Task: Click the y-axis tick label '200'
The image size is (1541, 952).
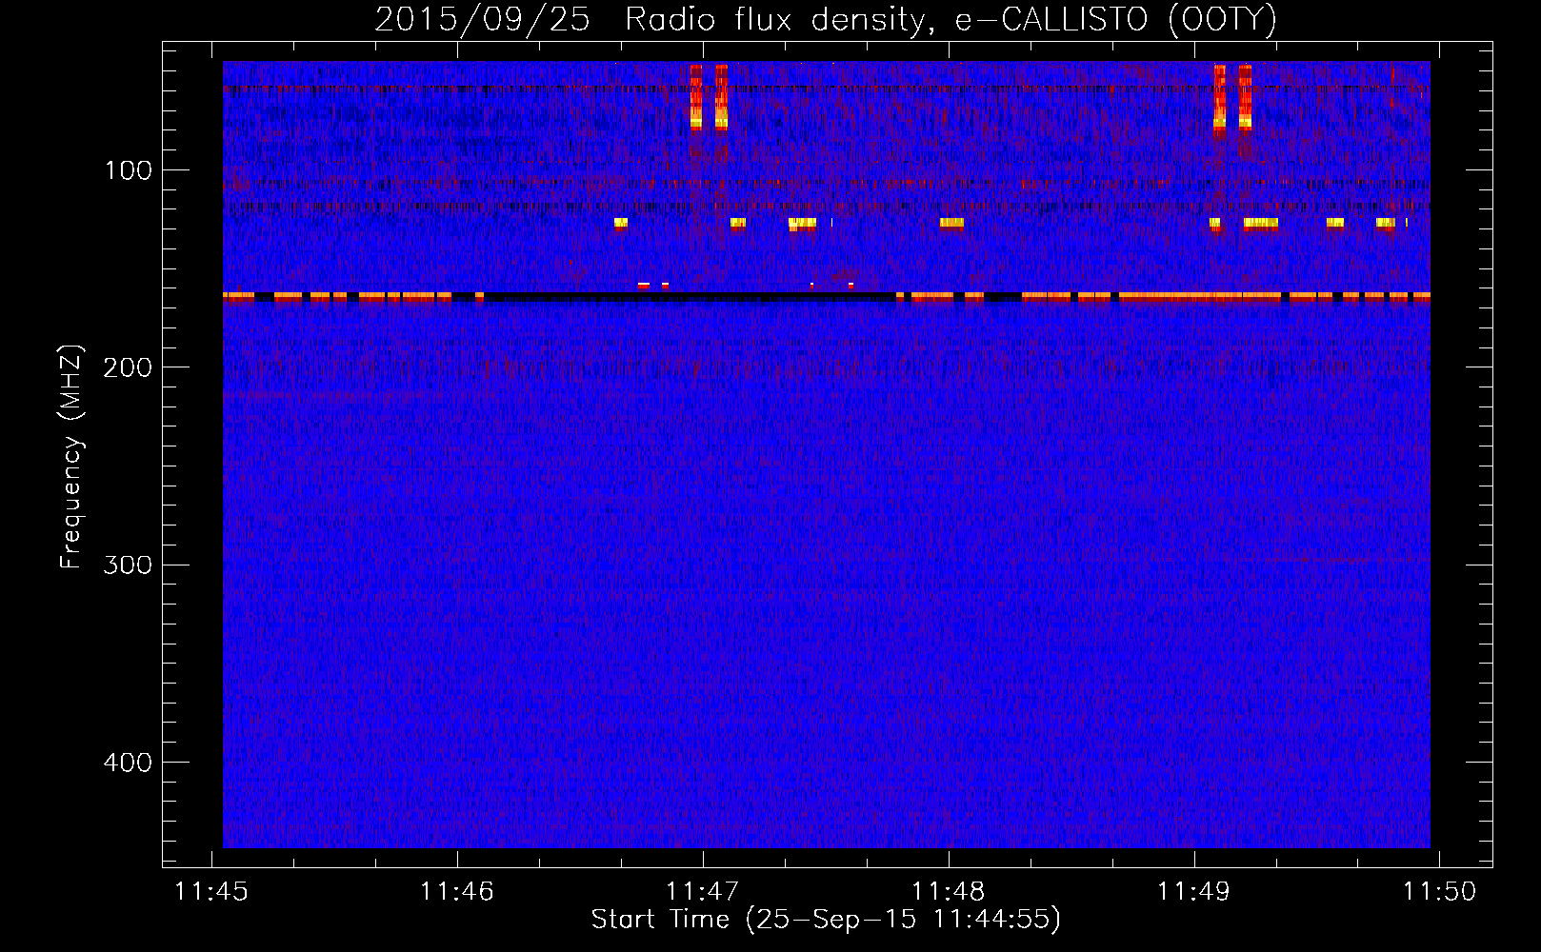Action: pos(128,367)
